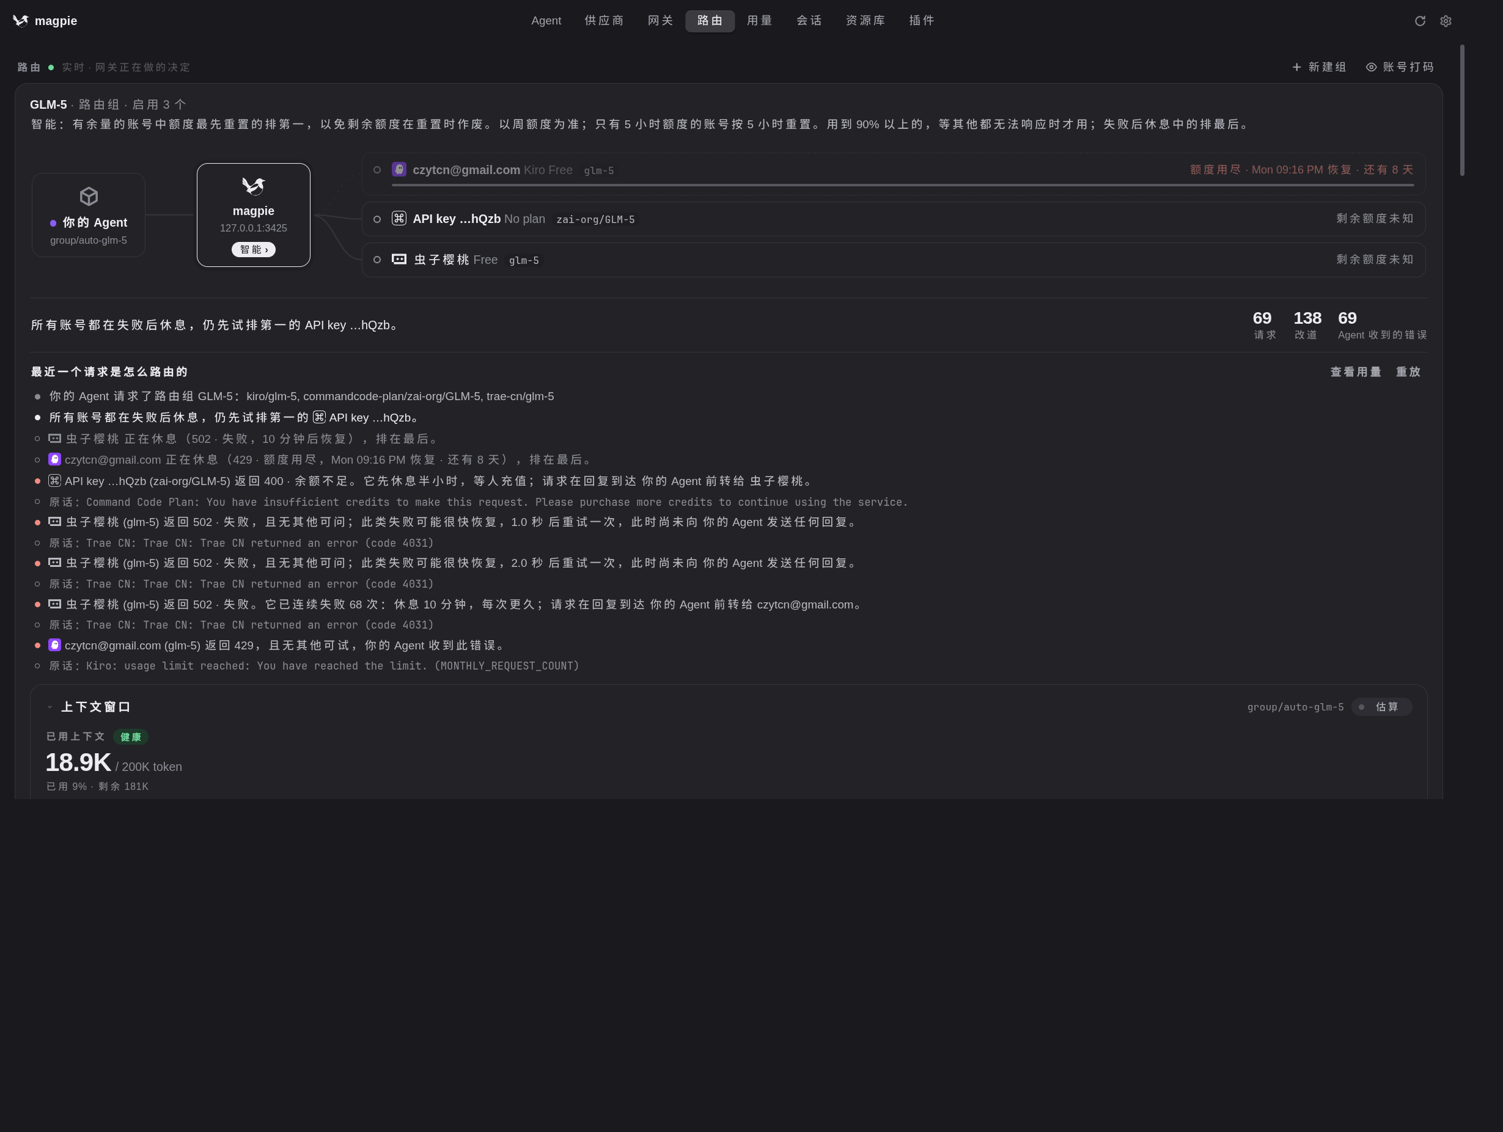The image size is (1503, 1132).
Task: Toggle the eye icon for 账号打码
Action: 1371,67
